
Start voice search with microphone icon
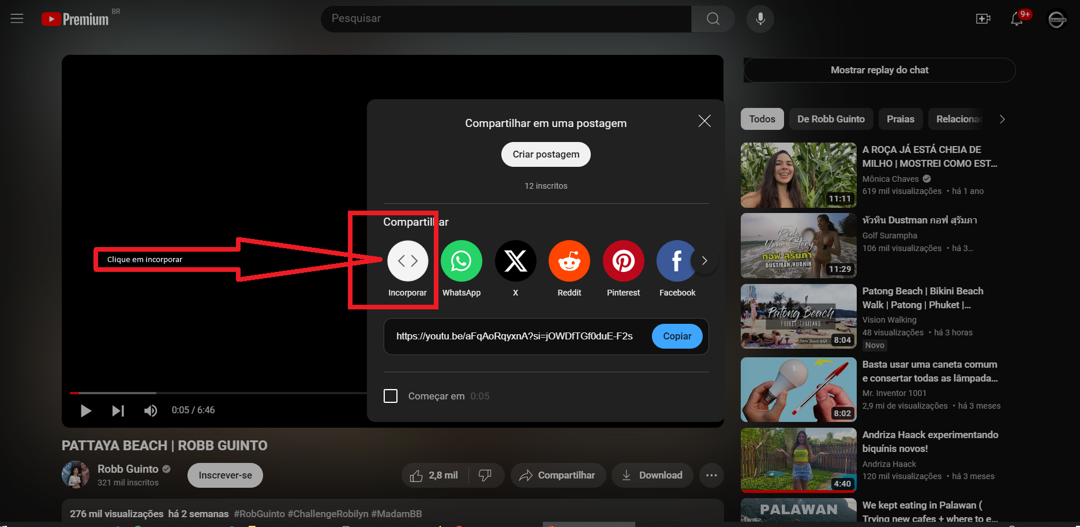click(x=760, y=19)
